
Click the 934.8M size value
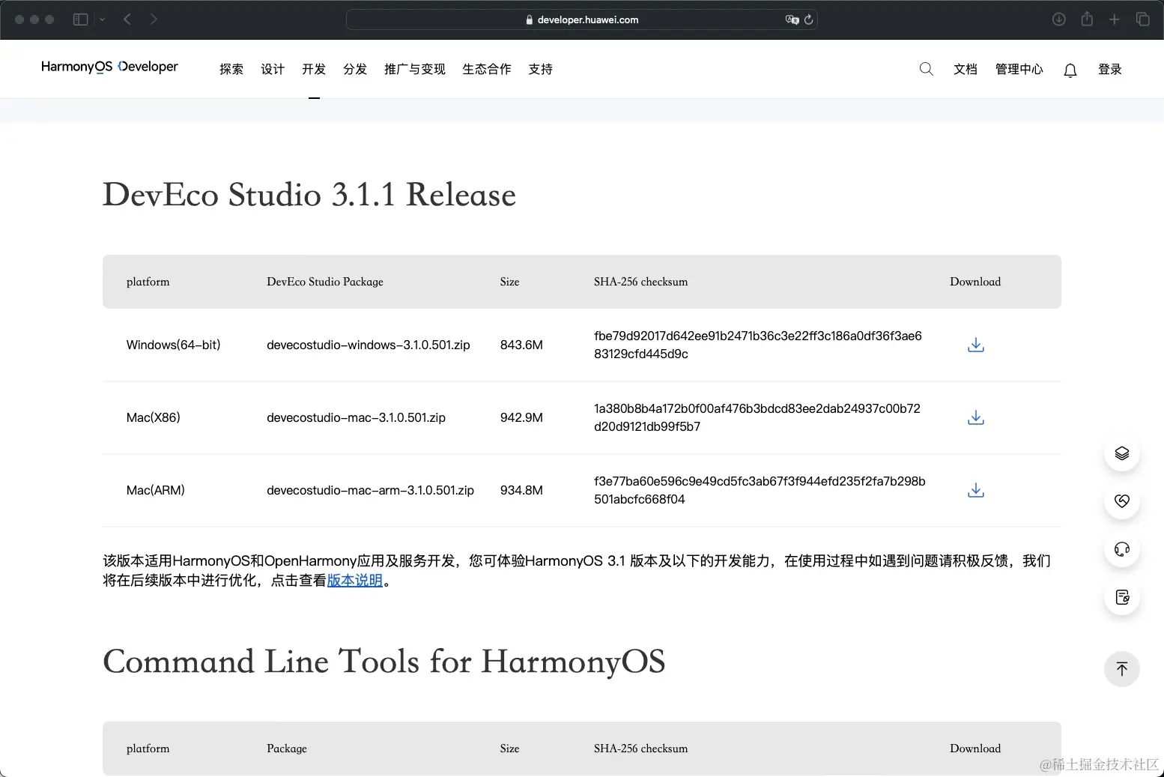click(x=521, y=490)
